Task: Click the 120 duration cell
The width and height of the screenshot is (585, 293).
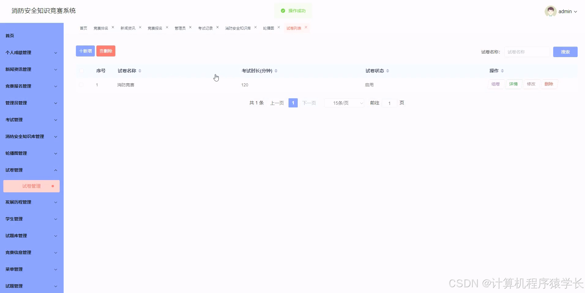Action: point(245,85)
